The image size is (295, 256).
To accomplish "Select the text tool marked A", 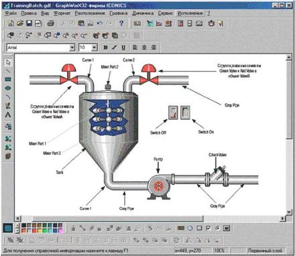I will (x=8, y=115).
